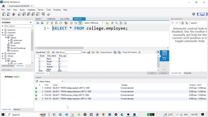The height and width of the screenshot is (117, 208).
Task: Beautify the query with the broom icon
Action: coord(112,23)
